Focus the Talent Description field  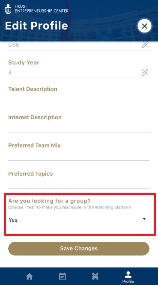79,99
